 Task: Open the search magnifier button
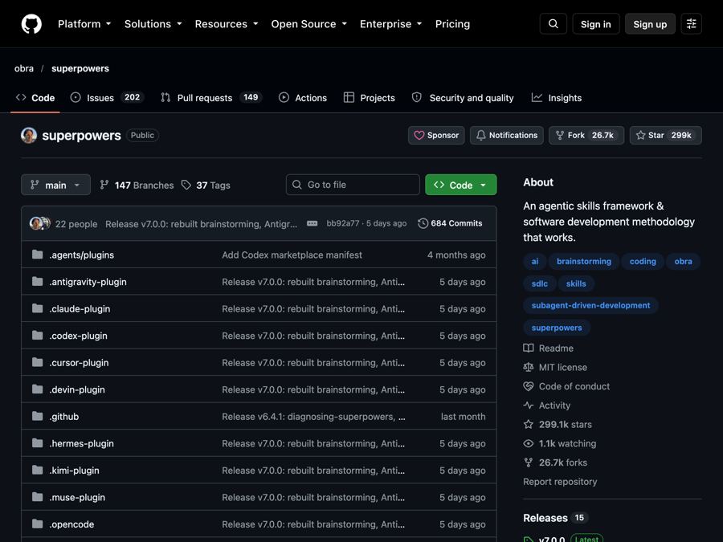(553, 24)
